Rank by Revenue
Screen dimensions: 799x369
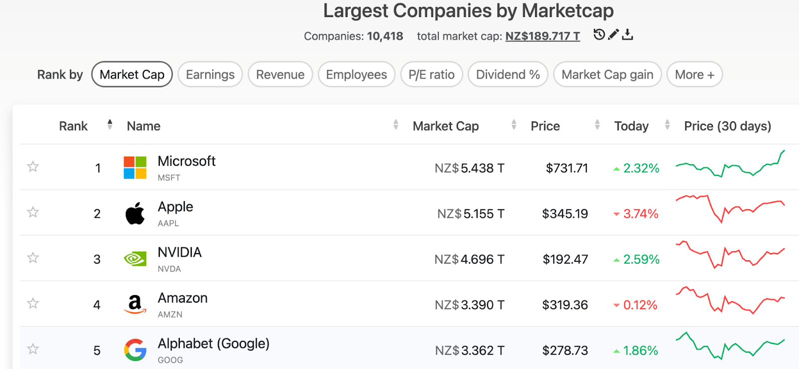280,74
